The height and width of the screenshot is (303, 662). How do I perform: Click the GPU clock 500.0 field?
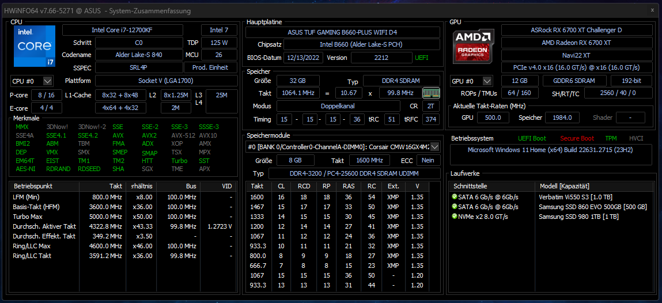click(493, 118)
